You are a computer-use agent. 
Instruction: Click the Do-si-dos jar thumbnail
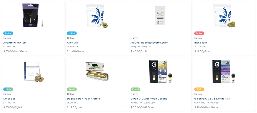tap(33, 72)
